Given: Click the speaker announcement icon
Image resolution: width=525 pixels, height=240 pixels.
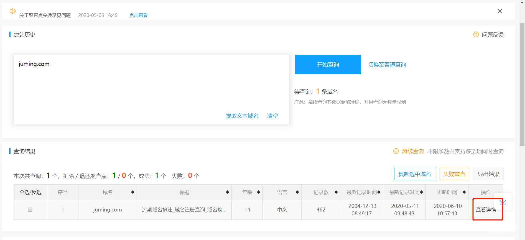Looking at the screenshot, I should click(x=12, y=11).
